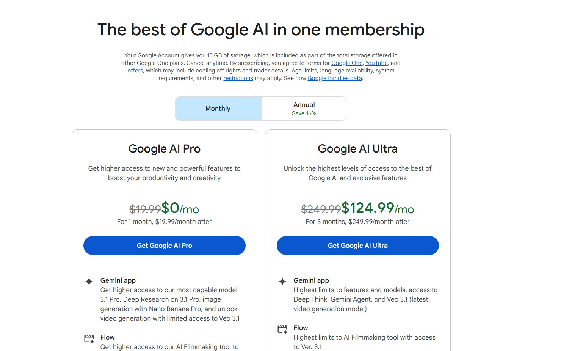569x351 pixels.
Task: Click the Flow filmmaking icon in Pro card
Action: (x=89, y=338)
